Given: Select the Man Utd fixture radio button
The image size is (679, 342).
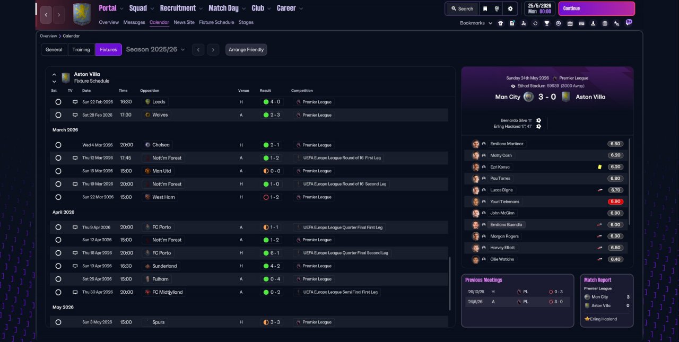Looking at the screenshot, I should pos(58,171).
